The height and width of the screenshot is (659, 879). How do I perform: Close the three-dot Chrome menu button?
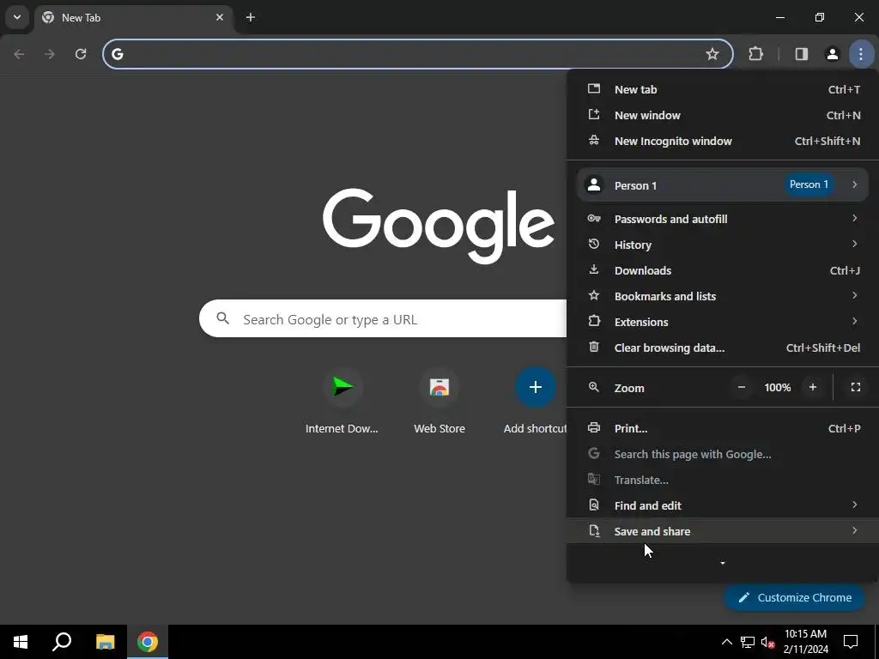click(x=860, y=54)
